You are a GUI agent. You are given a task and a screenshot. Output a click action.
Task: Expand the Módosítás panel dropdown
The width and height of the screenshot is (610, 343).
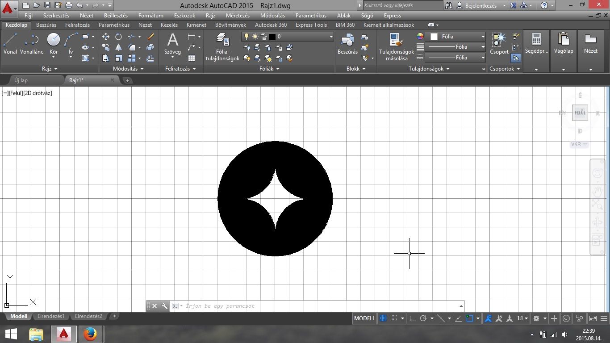click(128, 69)
